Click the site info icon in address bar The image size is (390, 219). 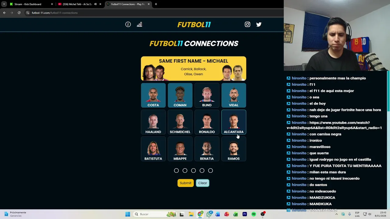click(28, 13)
